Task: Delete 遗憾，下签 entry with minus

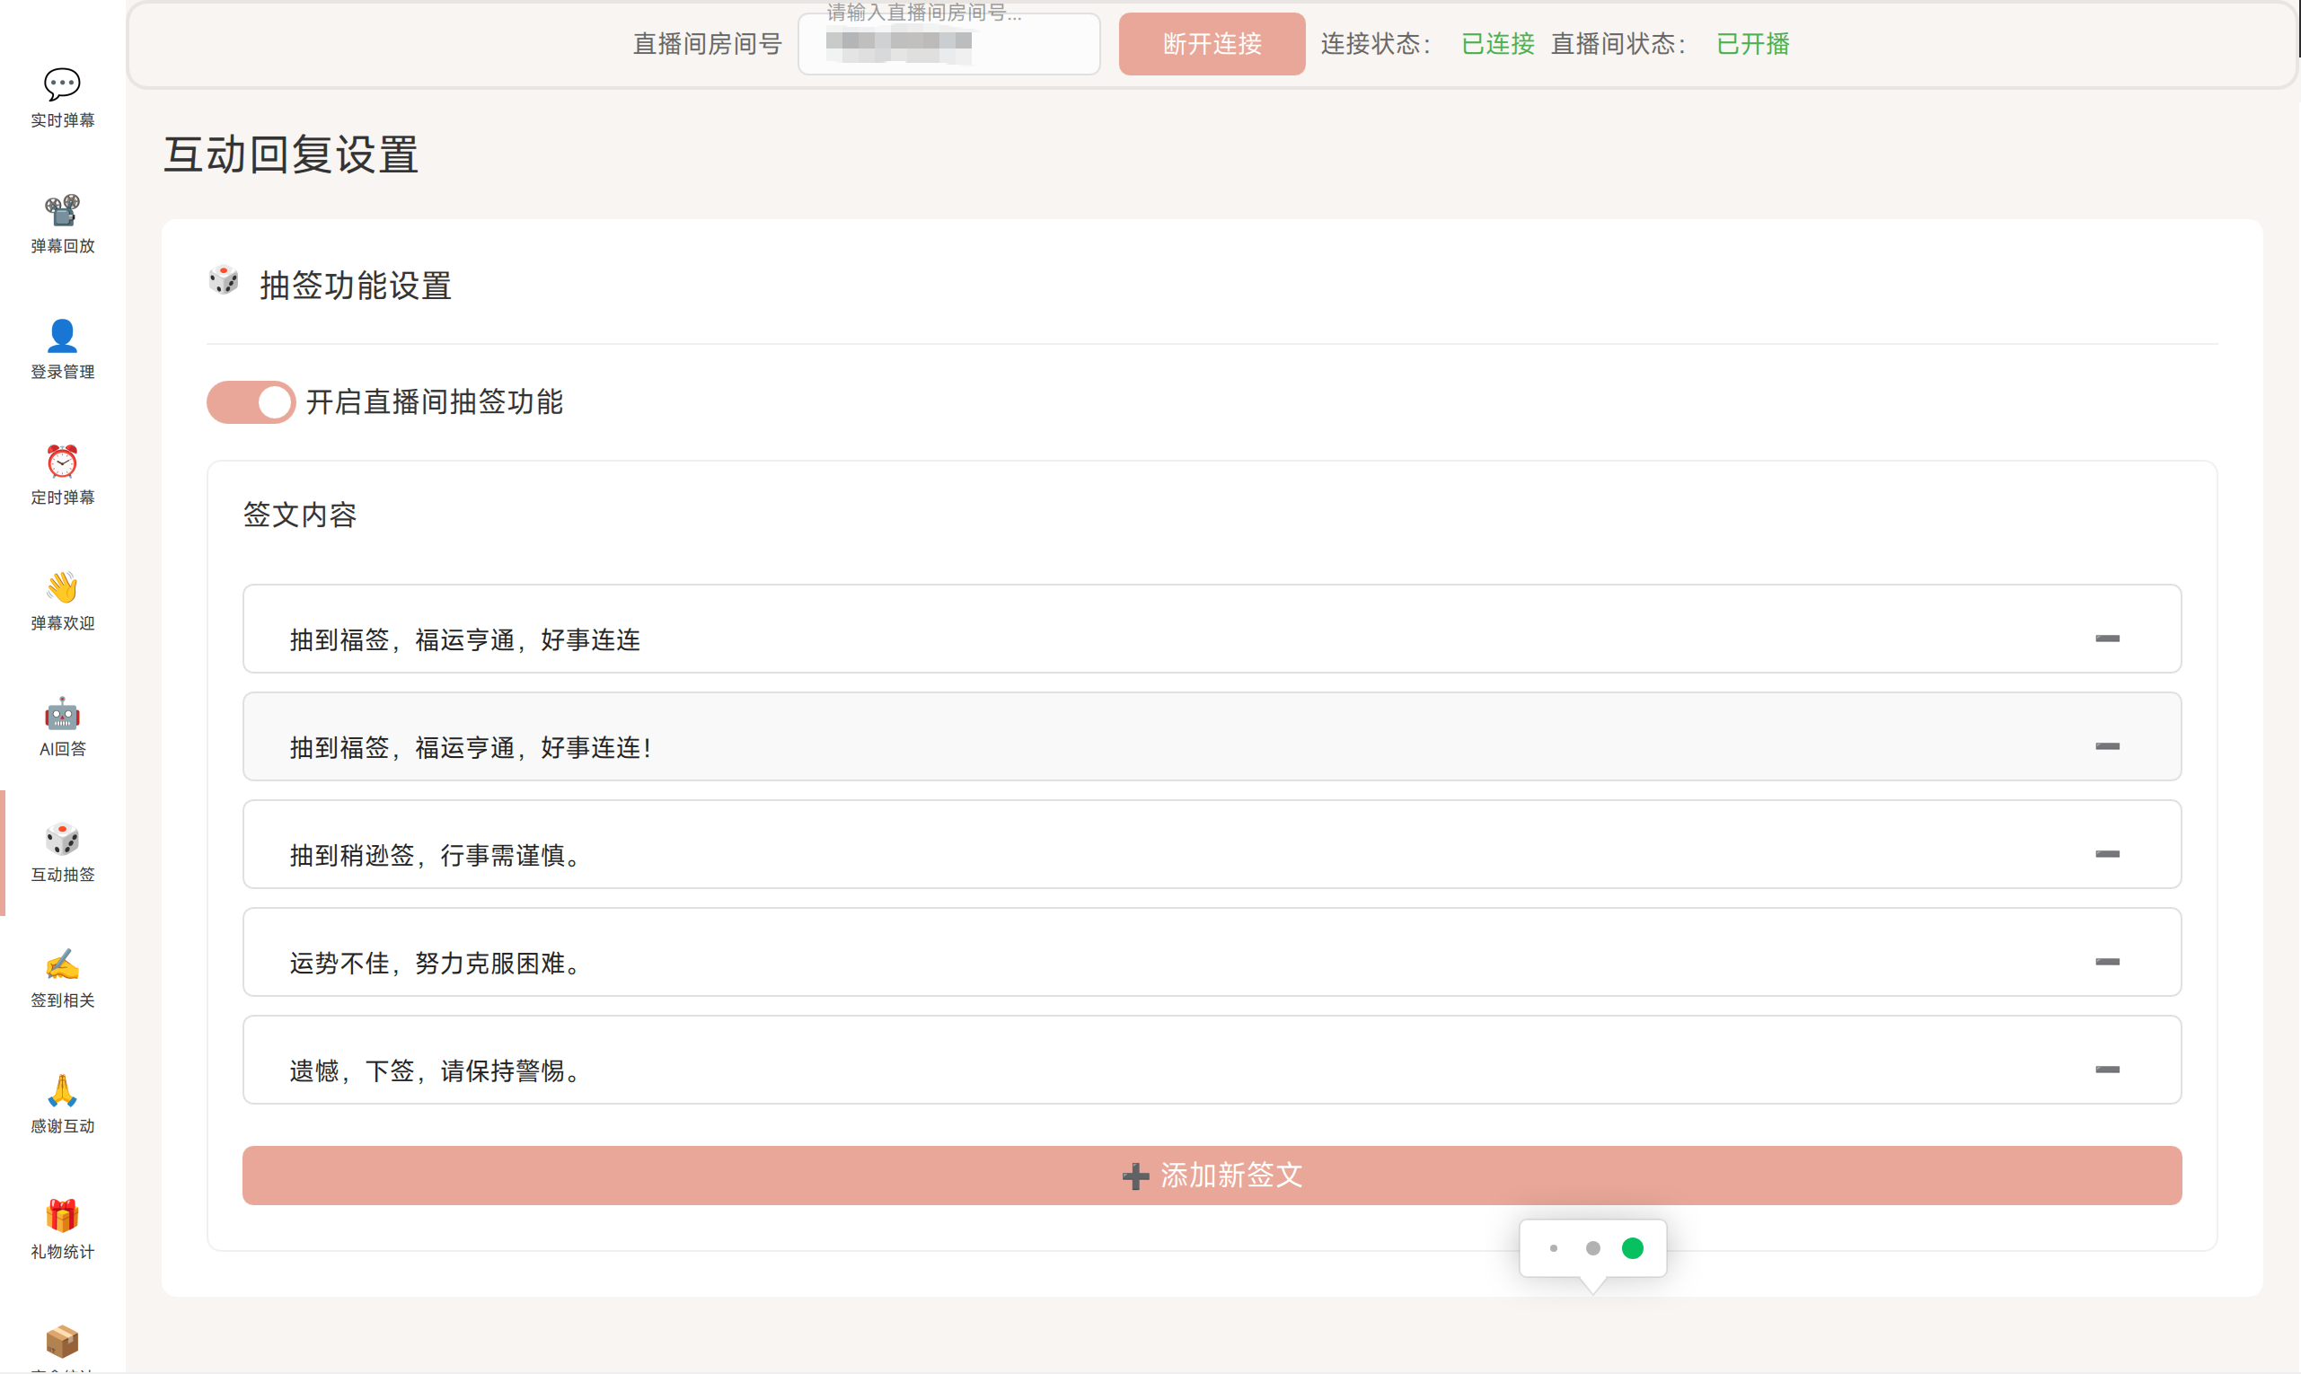Action: (x=2106, y=1070)
